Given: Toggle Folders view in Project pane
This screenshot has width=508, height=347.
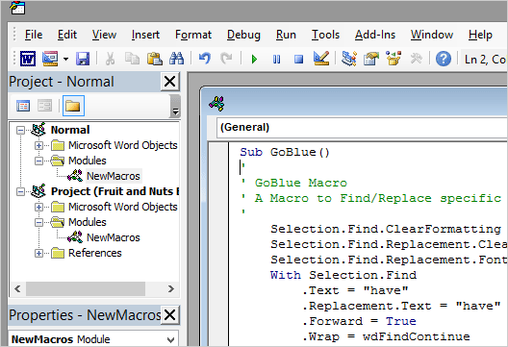Looking at the screenshot, I should tap(73, 106).
